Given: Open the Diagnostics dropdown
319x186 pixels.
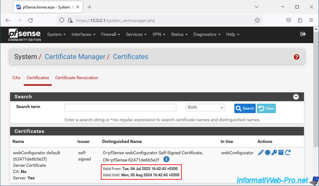Looking at the screenshot, I should tap(207, 35).
